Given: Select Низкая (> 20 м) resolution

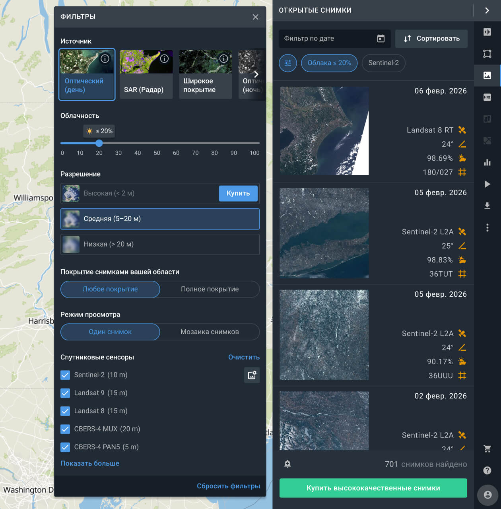Looking at the screenshot, I should tap(160, 244).
